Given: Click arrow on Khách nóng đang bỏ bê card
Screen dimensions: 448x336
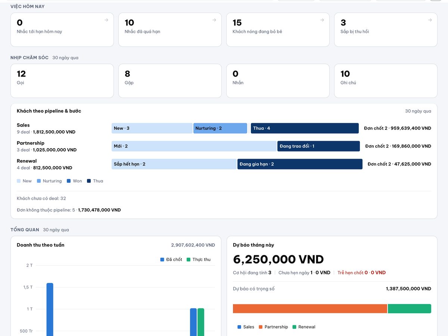Looking at the screenshot, I should [x=322, y=20].
